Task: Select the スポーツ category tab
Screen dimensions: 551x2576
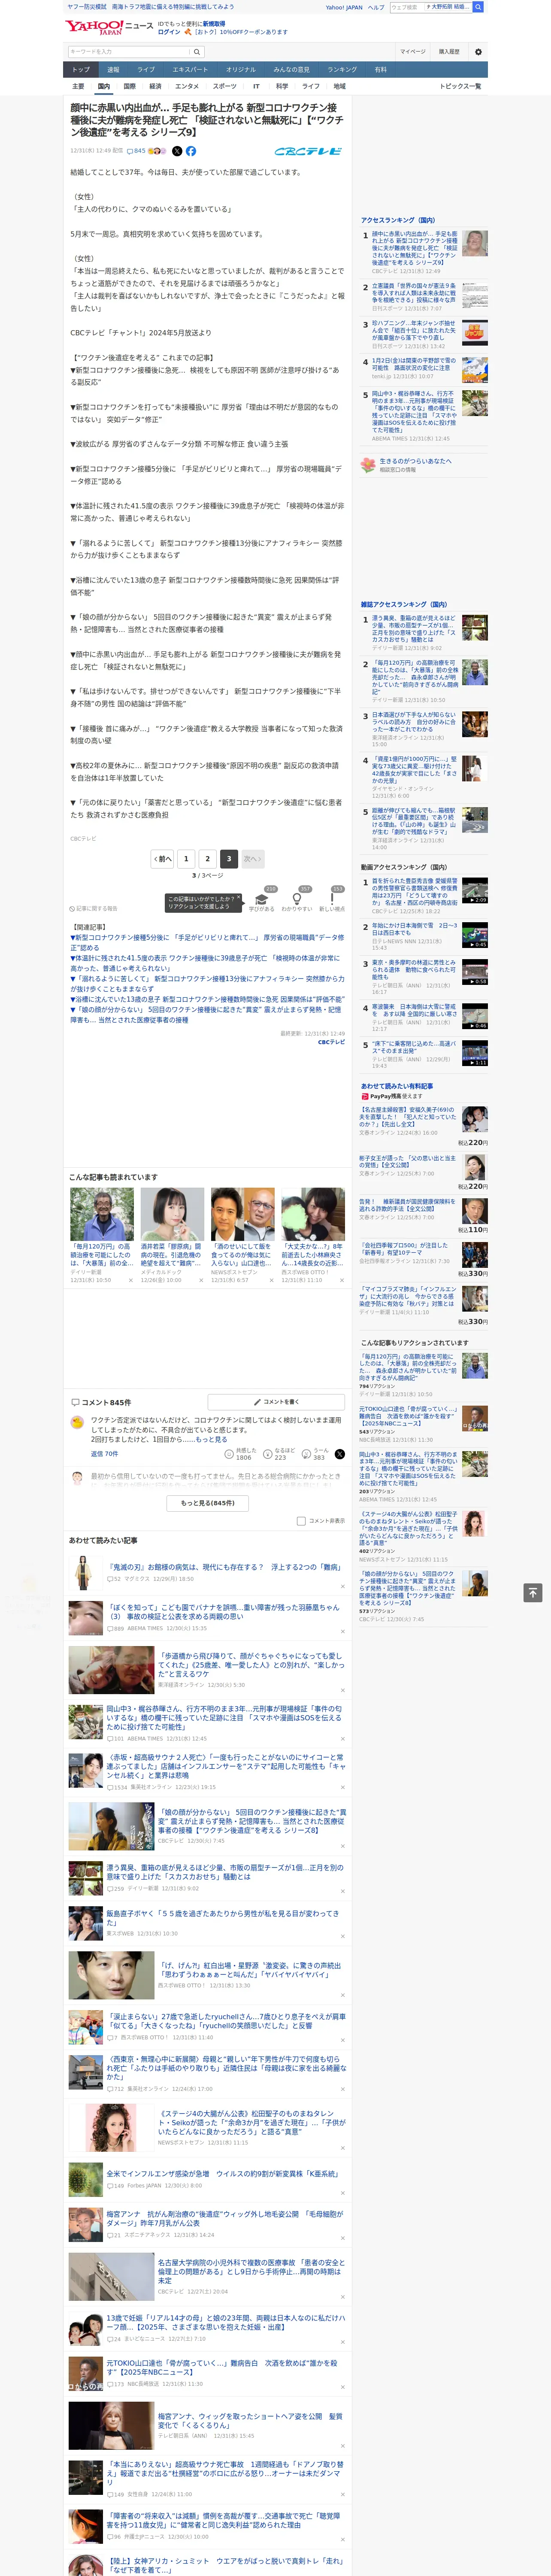Action: pyautogui.click(x=225, y=87)
